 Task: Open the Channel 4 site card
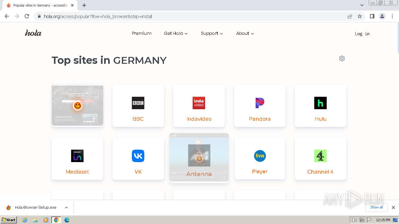(x=320, y=159)
